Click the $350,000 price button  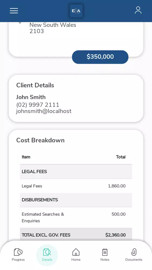coord(100,57)
